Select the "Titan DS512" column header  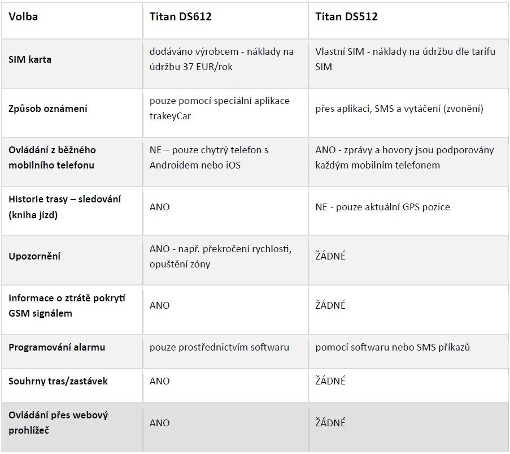click(x=347, y=17)
